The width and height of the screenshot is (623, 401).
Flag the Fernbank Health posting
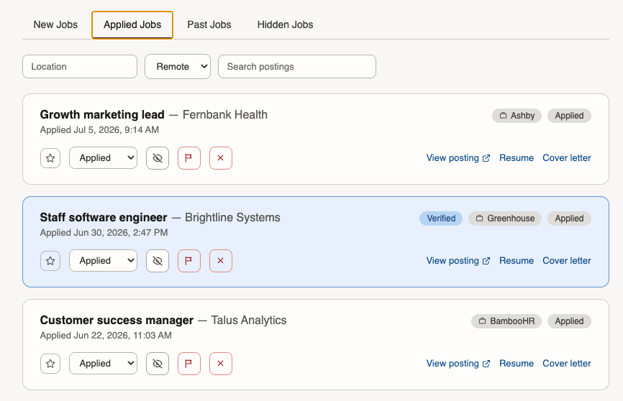coord(189,158)
